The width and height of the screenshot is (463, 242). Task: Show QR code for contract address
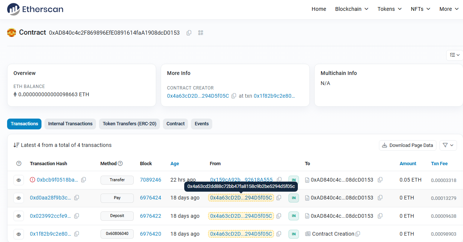(x=201, y=33)
